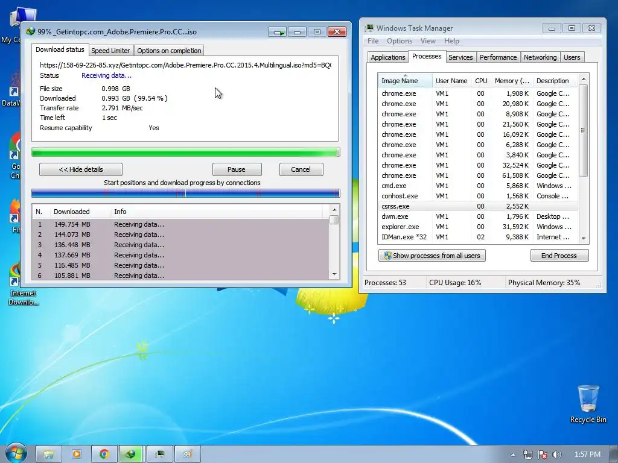
Task: Pause the download
Action: [237, 169]
